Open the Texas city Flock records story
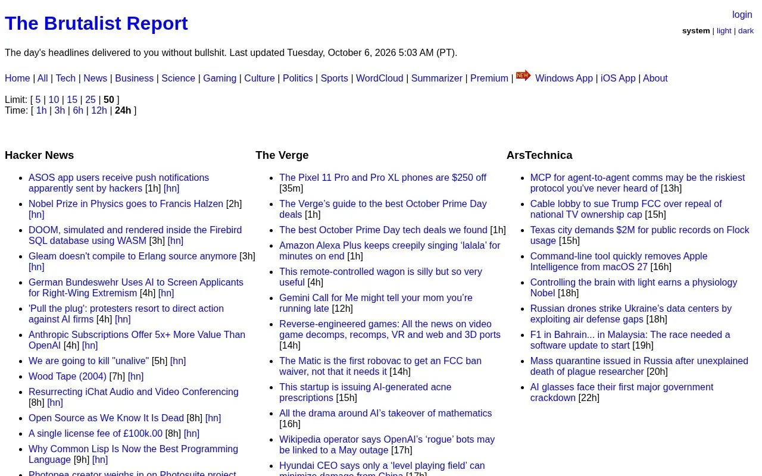762x476 pixels. point(640,236)
